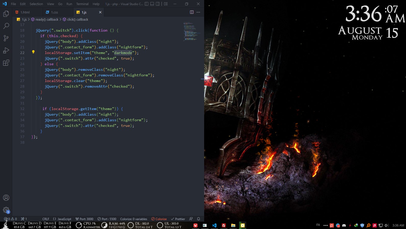Open notifications bell in status bar

(x=199, y=219)
